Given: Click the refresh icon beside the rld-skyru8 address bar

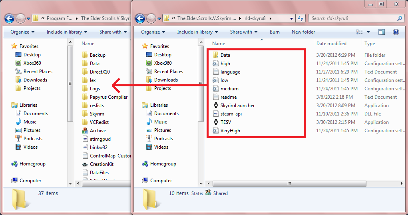Looking at the screenshot, I should click(301, 18).
